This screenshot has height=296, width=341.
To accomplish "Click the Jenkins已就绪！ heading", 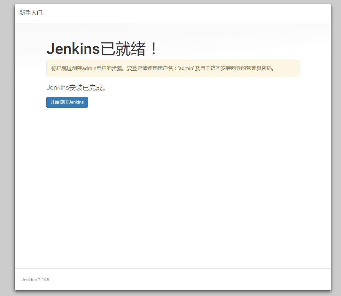I will [x=102, y=49].
